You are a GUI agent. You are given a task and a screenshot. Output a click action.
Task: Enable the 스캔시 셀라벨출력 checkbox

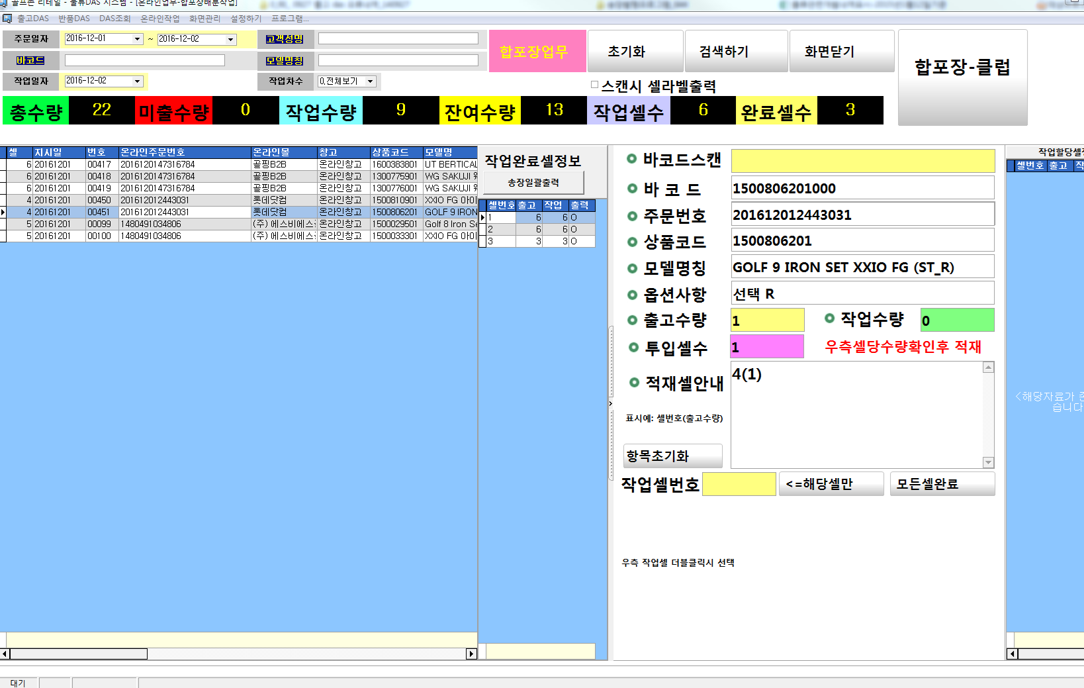(x=594, y=85)
